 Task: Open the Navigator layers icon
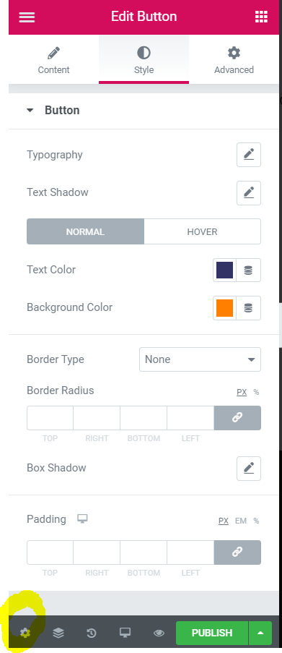click(x=58, y=633)
